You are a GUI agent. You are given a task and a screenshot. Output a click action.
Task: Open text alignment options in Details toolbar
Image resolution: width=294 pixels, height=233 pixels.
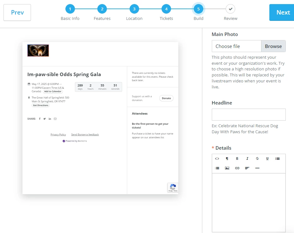pos(247,168)
